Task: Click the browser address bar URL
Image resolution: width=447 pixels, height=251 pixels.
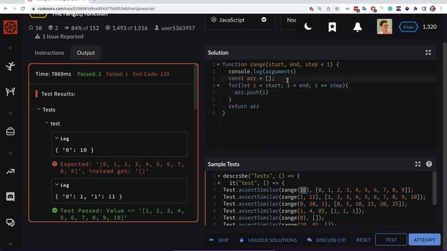Action: 96,9
